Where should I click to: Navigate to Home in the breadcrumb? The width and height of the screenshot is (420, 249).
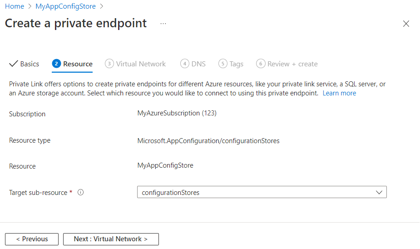tap(15, 7)
